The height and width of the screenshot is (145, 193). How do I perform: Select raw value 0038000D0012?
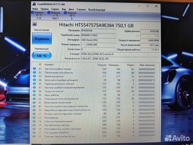(147, 117)
